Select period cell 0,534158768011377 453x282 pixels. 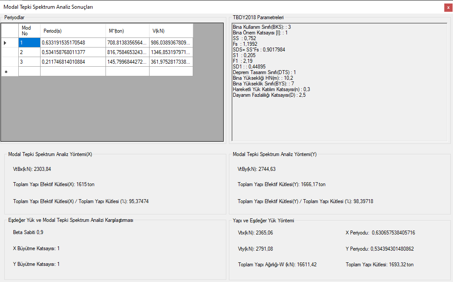[x=73, y=52]
